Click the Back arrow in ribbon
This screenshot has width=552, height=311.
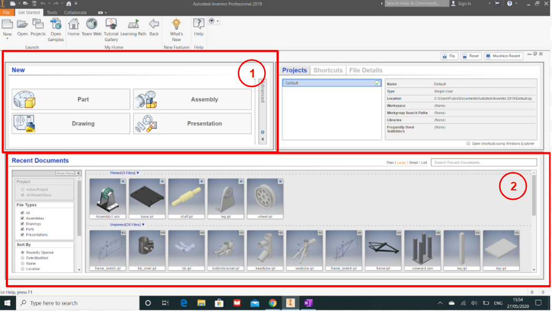click(154, 25)
